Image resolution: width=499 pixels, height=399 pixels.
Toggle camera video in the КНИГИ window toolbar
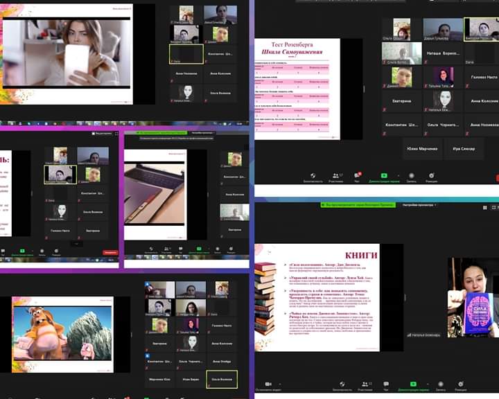pyautogui.click(x=268, y=384)
